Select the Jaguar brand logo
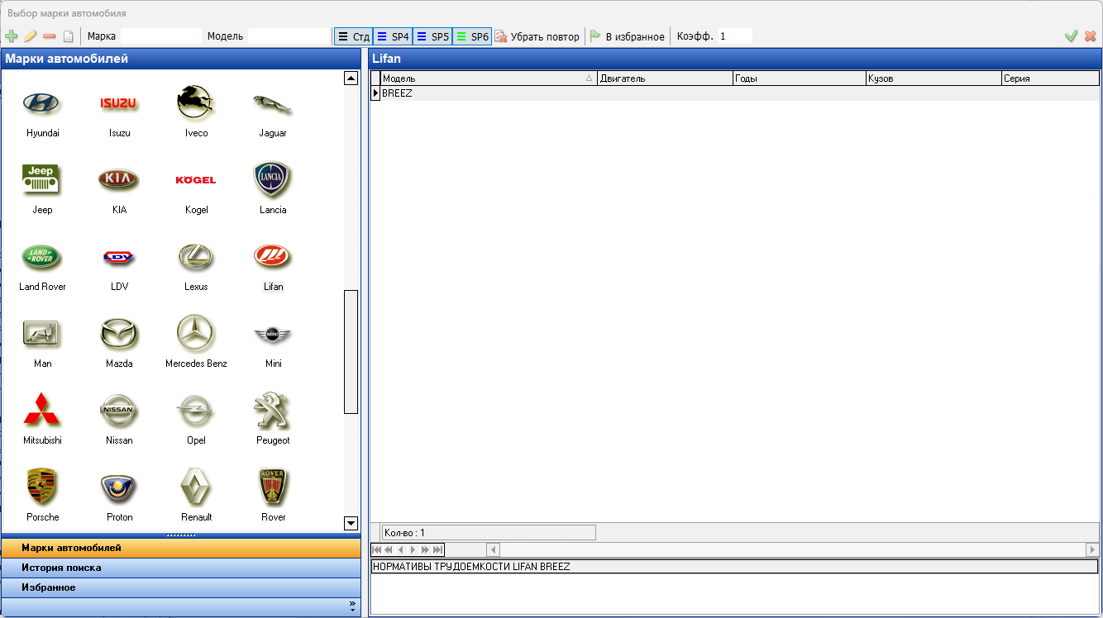The height and width of the screenshot is (618, 1103). 273,103
